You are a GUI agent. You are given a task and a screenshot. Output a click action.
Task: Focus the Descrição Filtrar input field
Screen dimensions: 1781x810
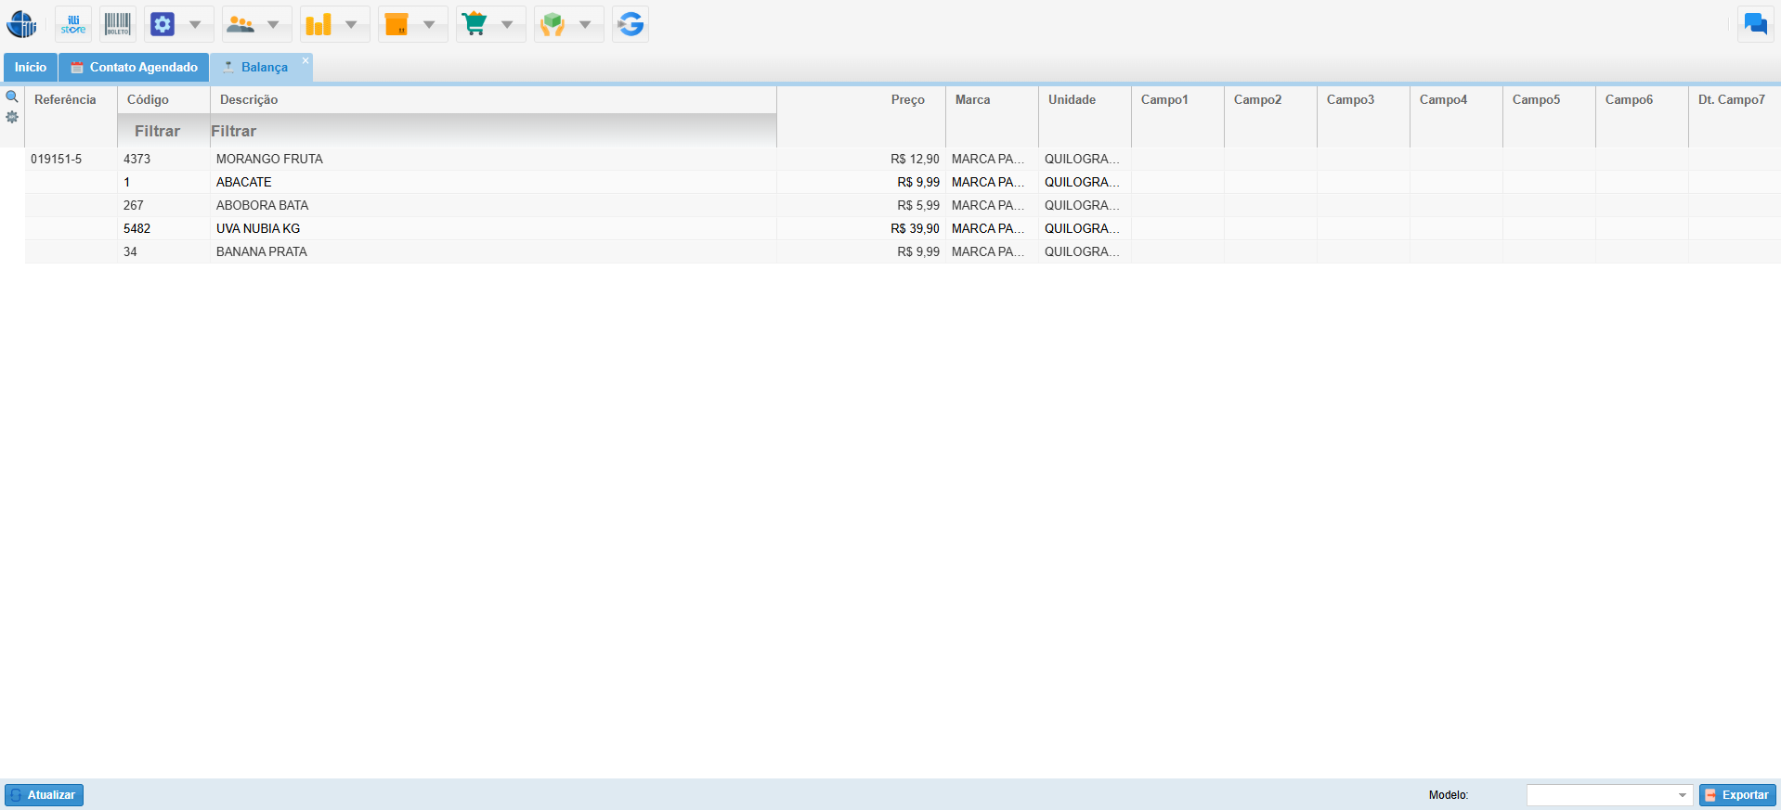[492, 131]
